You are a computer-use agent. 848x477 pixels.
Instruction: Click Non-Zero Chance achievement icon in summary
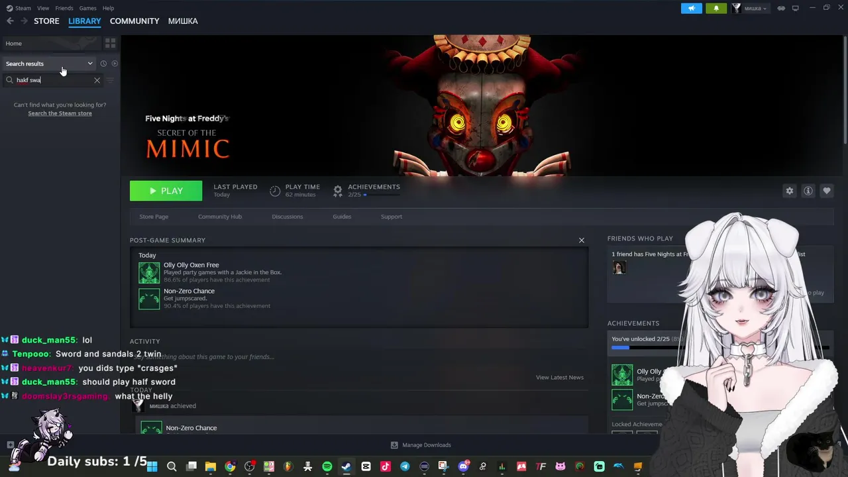149,299
